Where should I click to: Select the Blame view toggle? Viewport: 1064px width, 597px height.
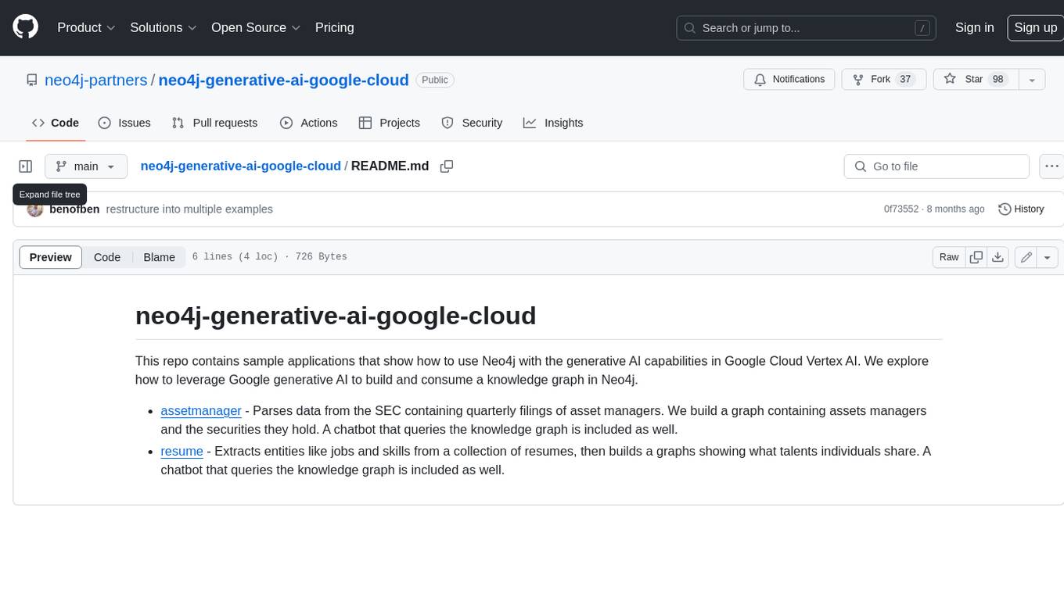159,257
